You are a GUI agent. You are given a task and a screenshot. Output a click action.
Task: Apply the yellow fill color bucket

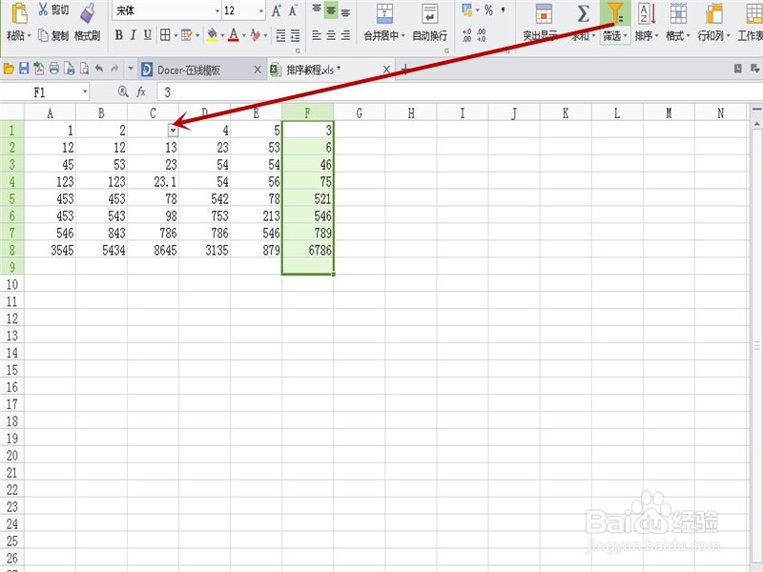[x=212, y=35]
